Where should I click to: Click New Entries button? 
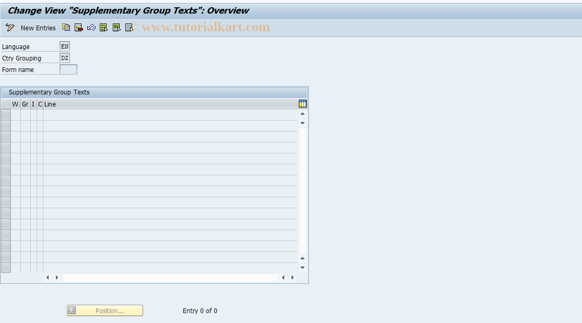pyautogui.click(x=38, y=28)
